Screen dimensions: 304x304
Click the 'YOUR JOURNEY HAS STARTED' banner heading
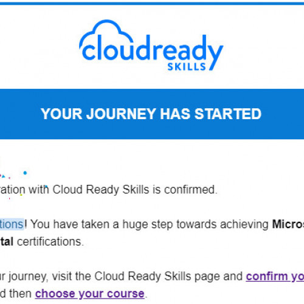click(x=151, y=114)
